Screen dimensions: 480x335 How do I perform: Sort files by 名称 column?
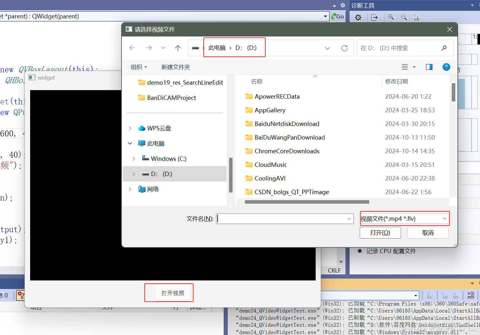257,82
